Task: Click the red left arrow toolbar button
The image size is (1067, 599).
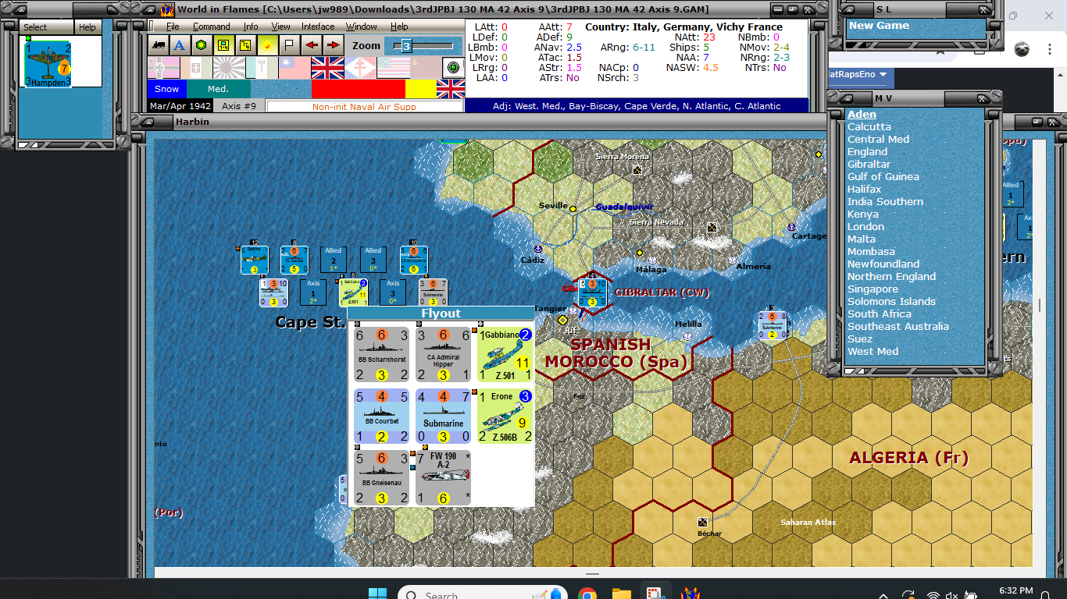Action: click(311, 45)
